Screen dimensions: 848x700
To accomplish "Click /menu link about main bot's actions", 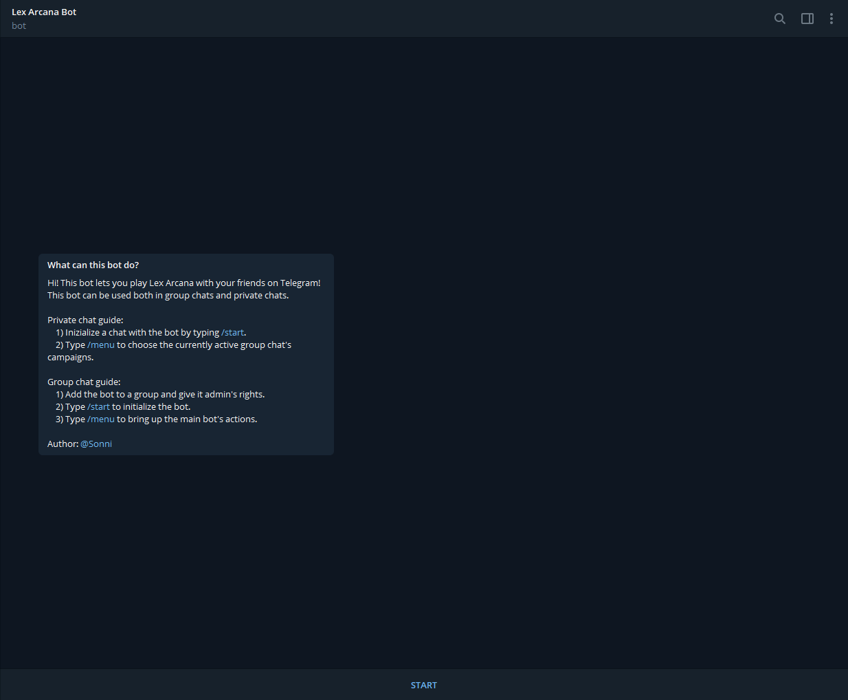I will (x=101, y=419).
